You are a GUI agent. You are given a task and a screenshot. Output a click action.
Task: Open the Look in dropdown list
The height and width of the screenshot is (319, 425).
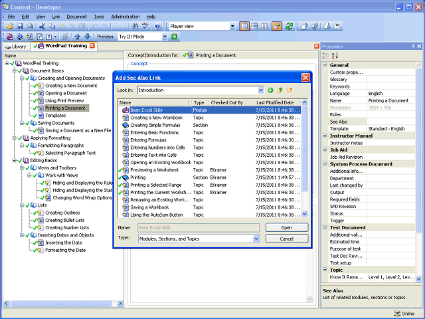click(260, 90)
